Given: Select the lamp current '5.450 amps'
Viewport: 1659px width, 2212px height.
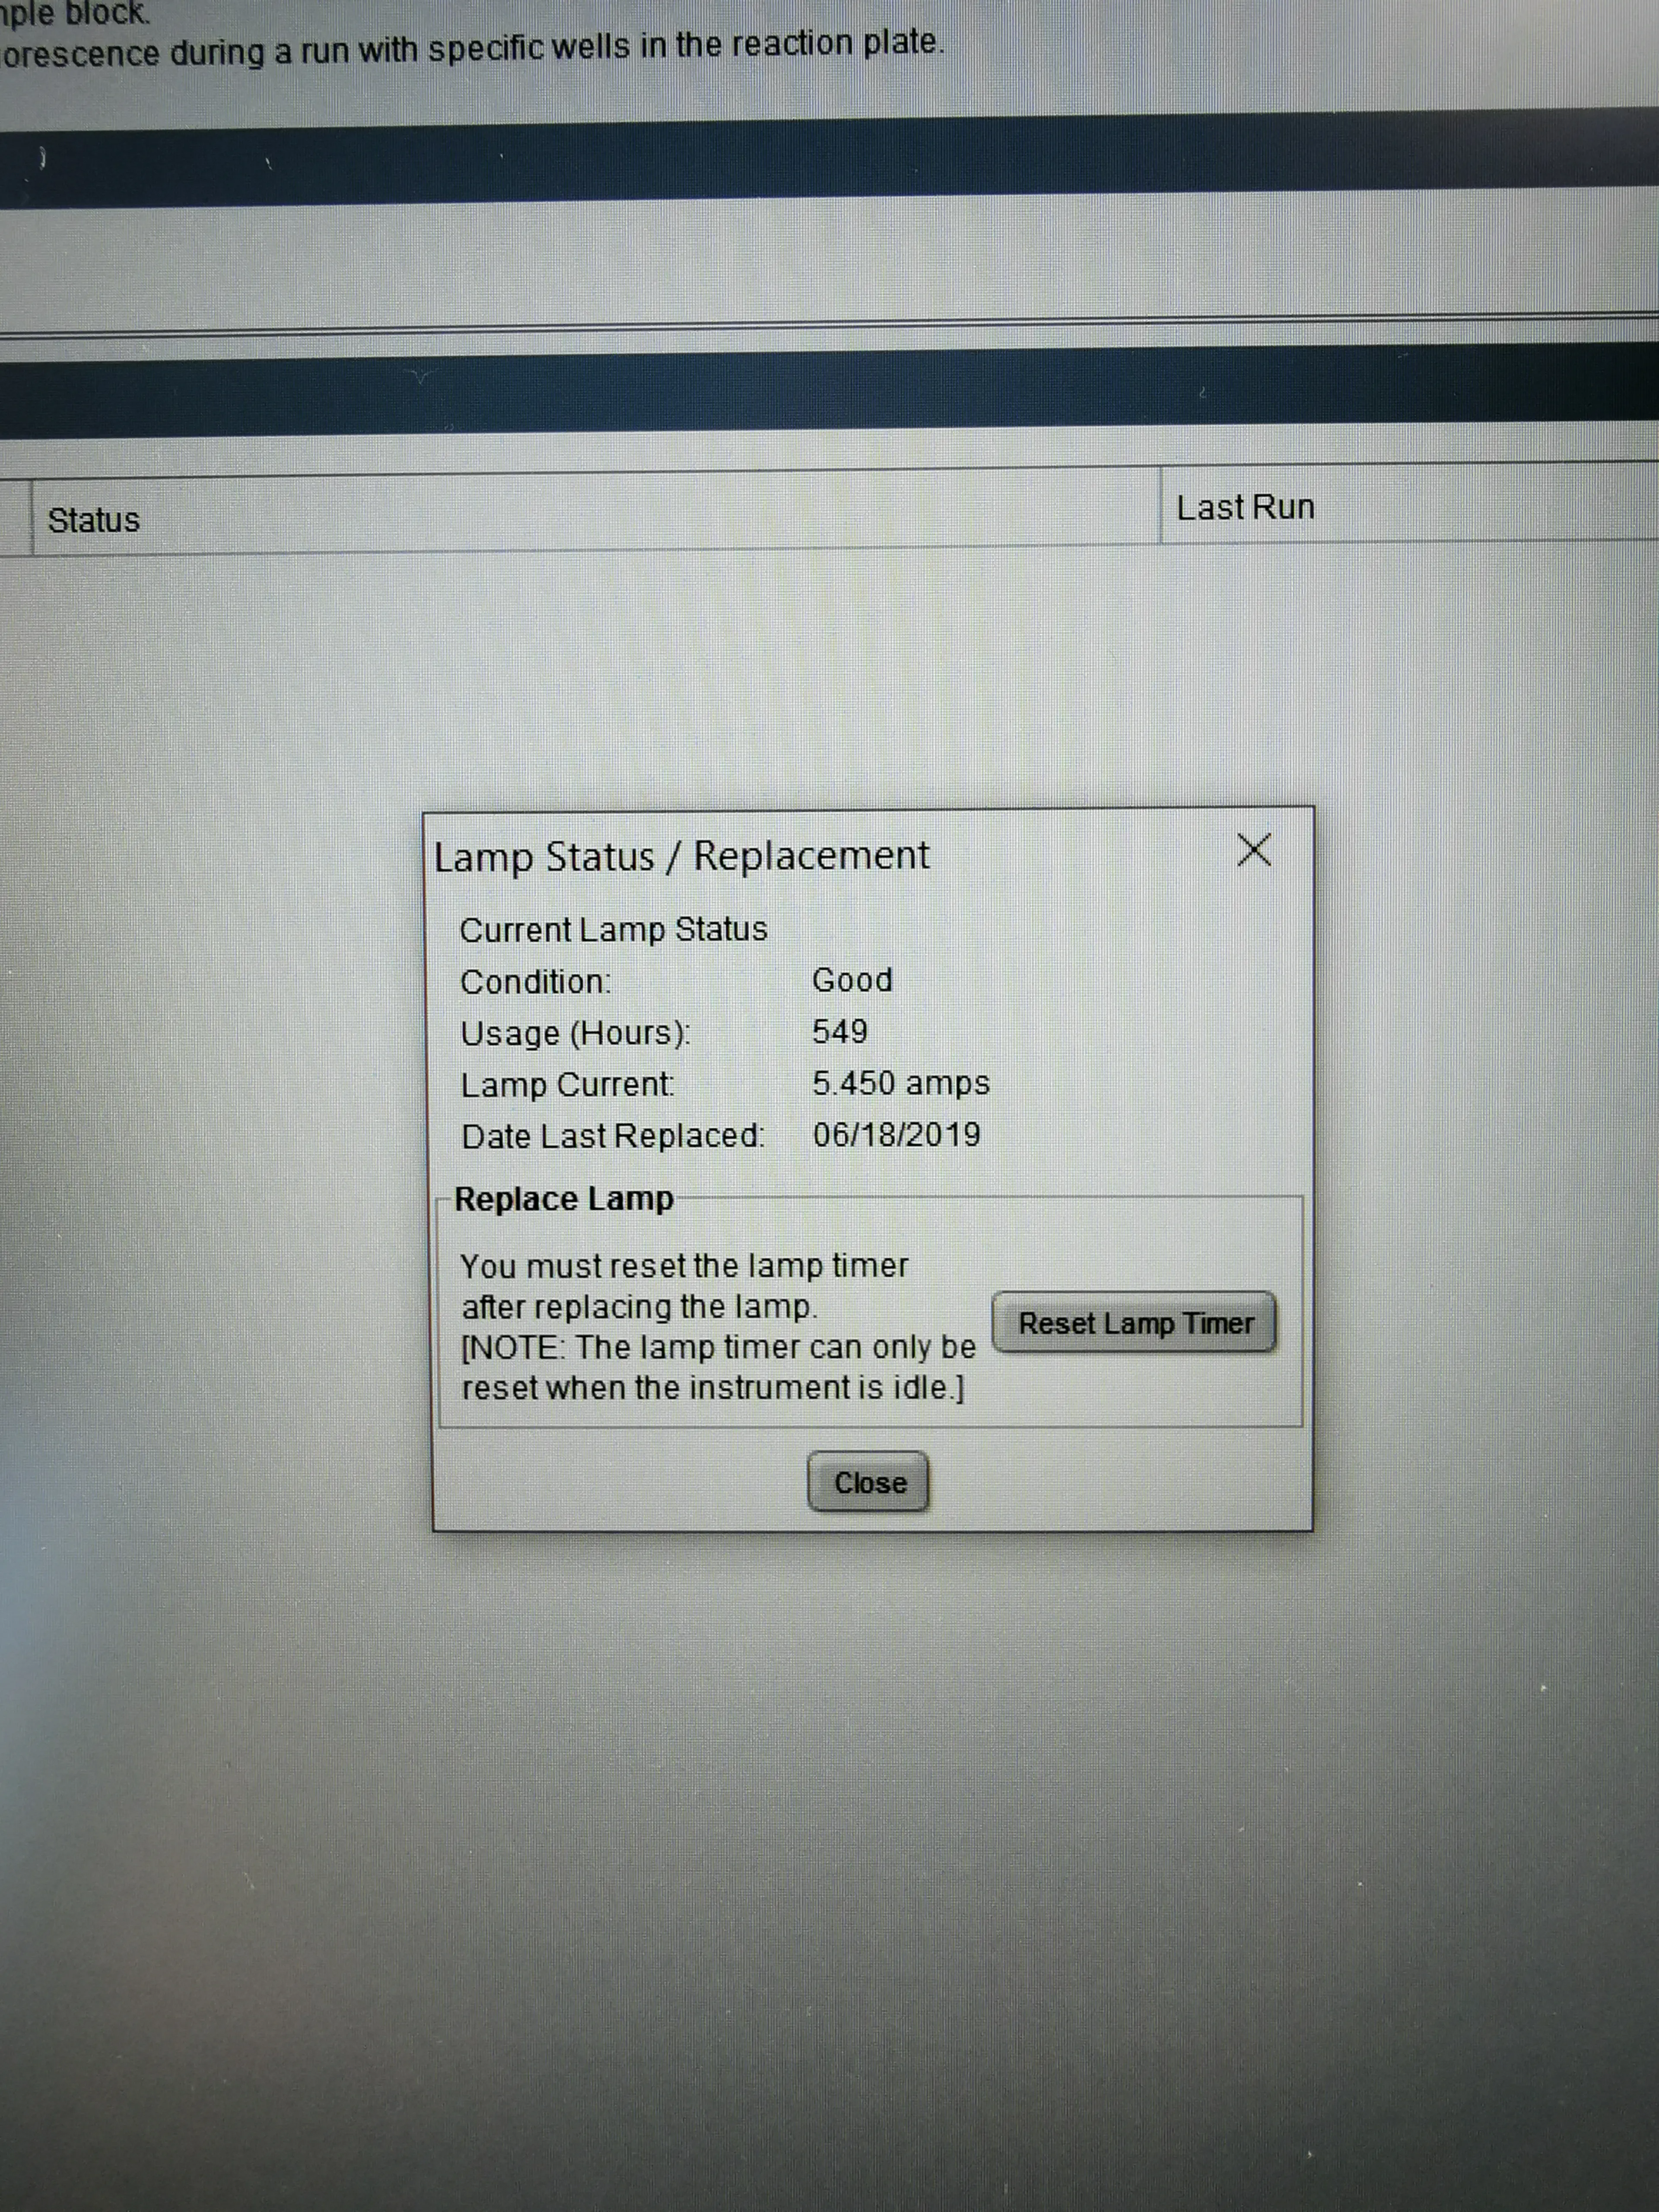Looking at the screenshot, I should click(900, 1083).
